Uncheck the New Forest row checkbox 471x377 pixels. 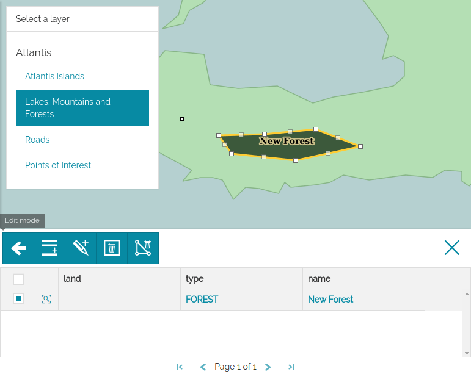pos(19,299)
